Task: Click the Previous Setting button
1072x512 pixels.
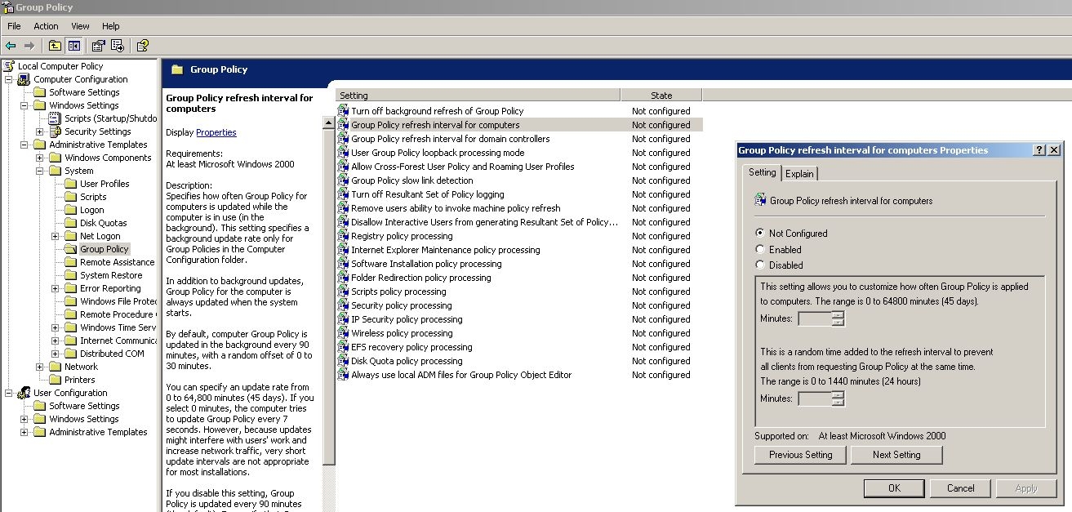Action: coord(801,455)
